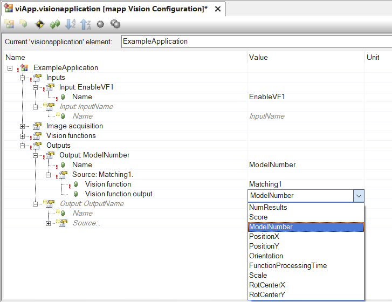Screen dimensions: 392x302
Task: Expand the Vision functions node
Action: click(x=23, y=136)
